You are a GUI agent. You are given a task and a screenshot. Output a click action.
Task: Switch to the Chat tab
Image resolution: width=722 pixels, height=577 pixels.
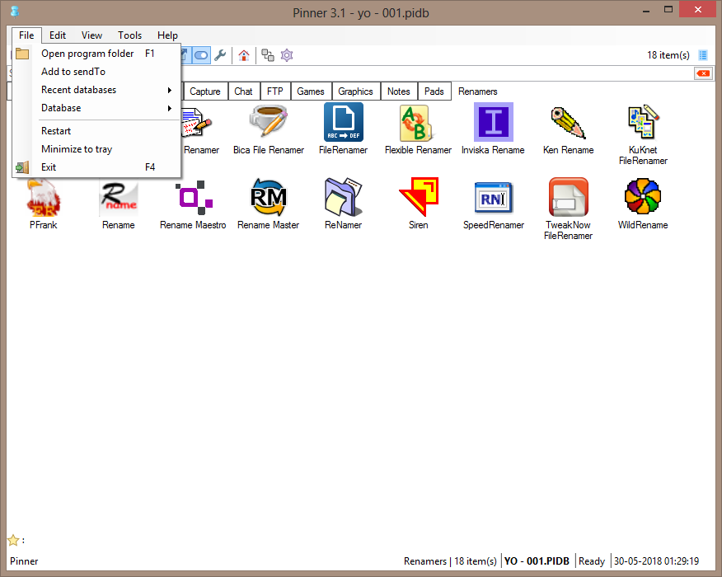[244, 91]
